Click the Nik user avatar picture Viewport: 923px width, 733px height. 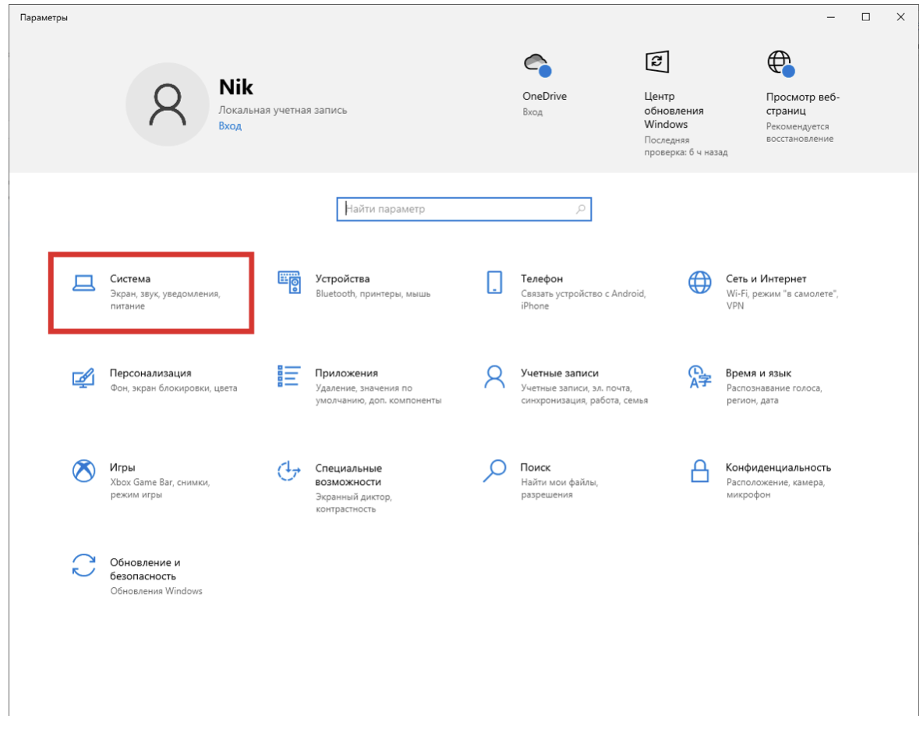(x=167, y=104)
